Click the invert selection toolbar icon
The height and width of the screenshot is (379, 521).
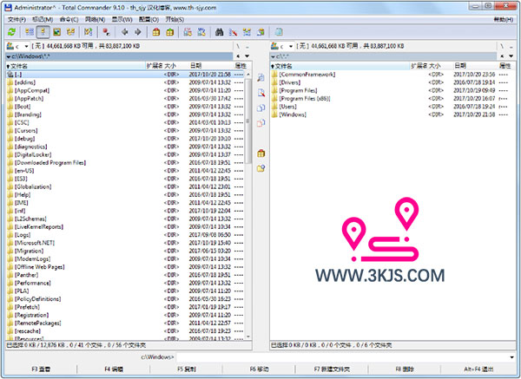[88, 32]
